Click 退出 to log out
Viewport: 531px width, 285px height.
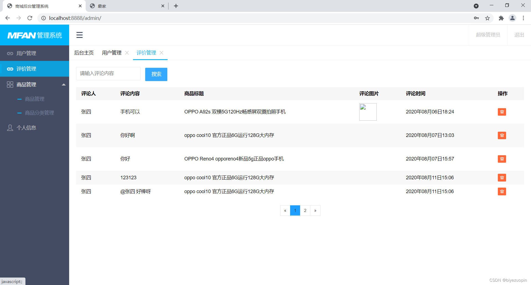519,35
